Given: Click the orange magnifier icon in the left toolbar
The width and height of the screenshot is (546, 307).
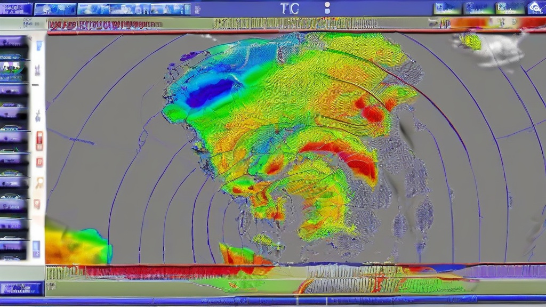Looking at the screenshot, I should pos(38,183).
